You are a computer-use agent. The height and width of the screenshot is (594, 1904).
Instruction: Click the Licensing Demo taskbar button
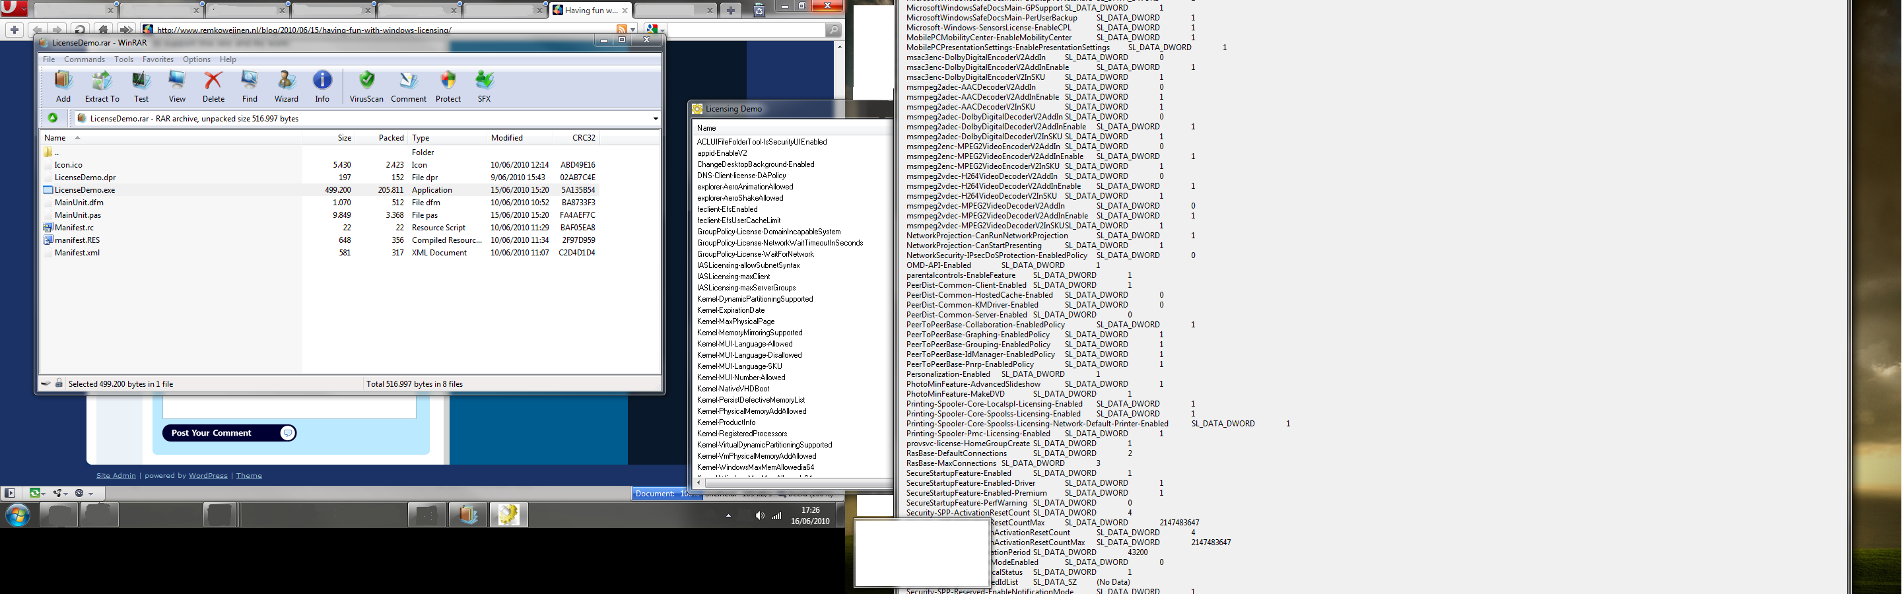(x=508, y=515)
